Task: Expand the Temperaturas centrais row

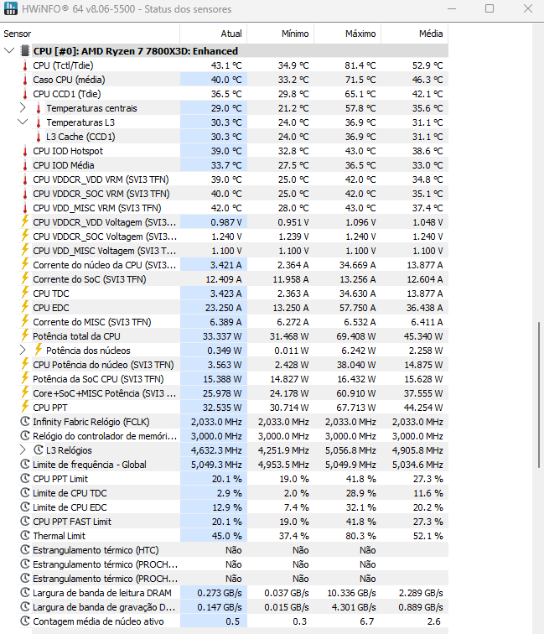Action: tap(23, 108)
